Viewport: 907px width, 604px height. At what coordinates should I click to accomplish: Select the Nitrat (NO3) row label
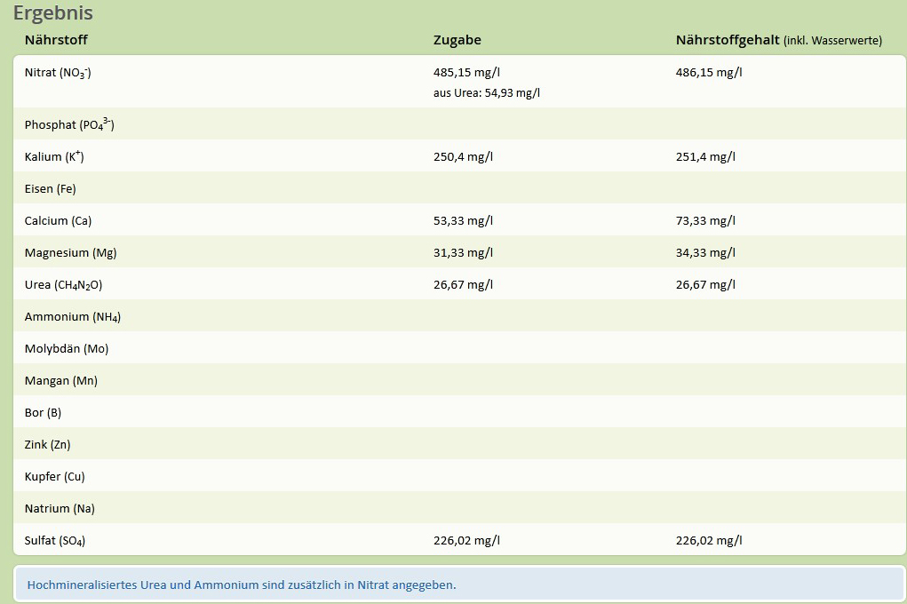[x=58, y=73]
